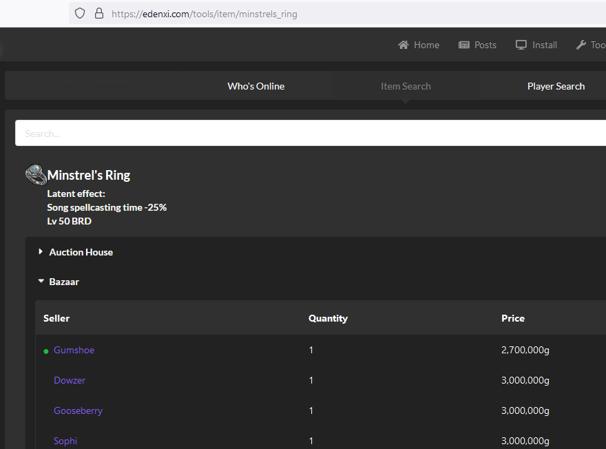Open Dowzer's seller page
606x449 pixels.
(x=70, y=380)
